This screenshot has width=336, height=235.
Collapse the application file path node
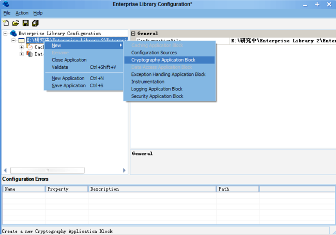point(13,40)
